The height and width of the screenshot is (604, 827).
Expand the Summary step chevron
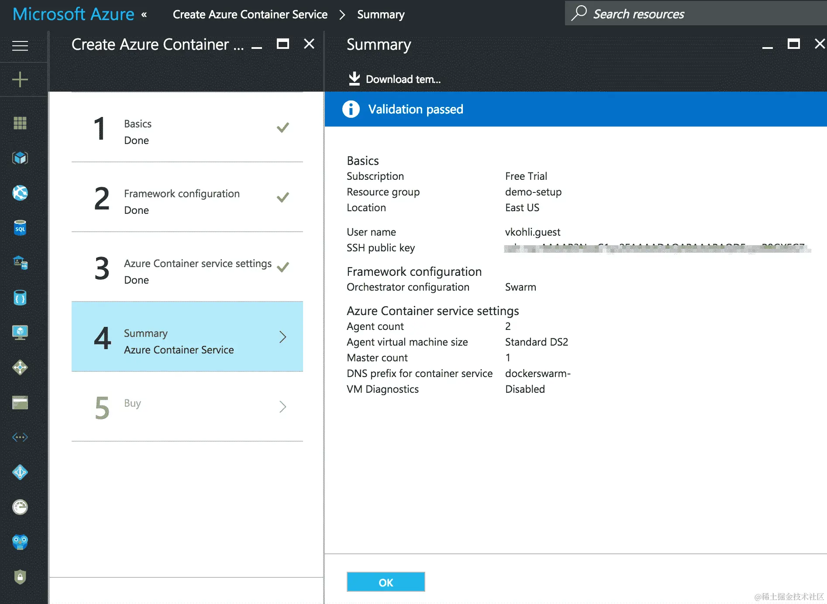point(283,336)
